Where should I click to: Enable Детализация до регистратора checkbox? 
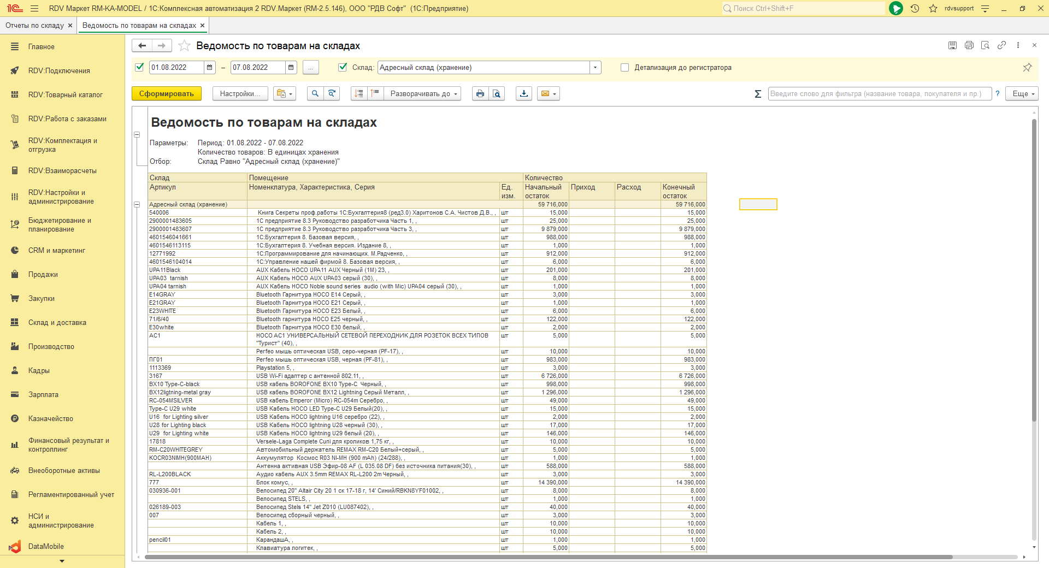624,68
